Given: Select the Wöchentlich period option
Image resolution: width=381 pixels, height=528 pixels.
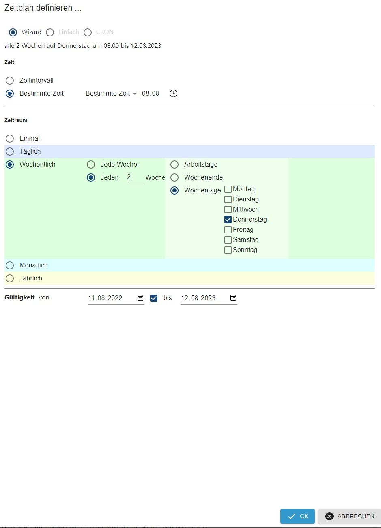Looking at the screenshot, I should point(10,165).
